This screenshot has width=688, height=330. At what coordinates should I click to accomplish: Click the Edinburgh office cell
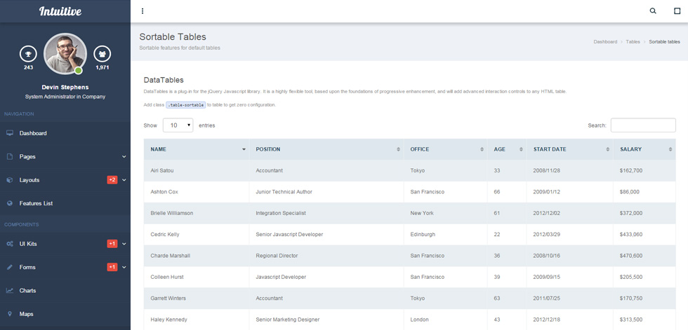(445, 235)
